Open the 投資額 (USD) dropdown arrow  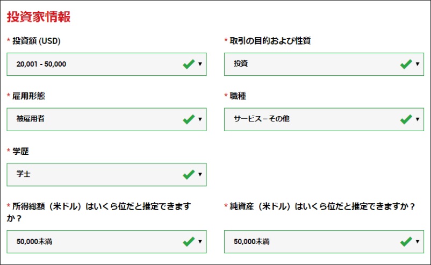200,65
